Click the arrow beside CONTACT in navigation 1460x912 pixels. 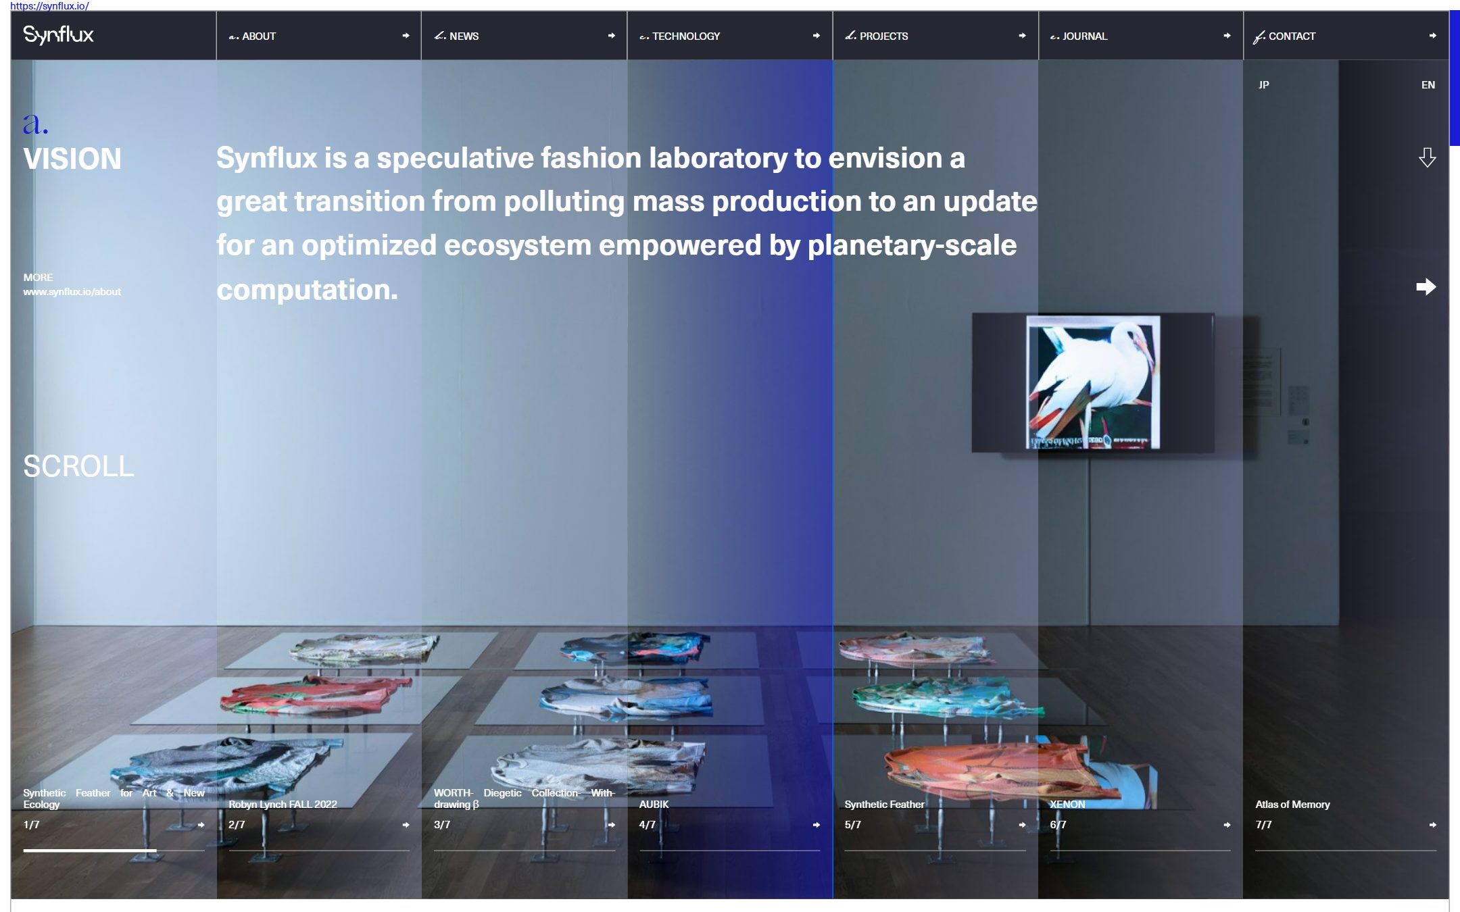(1432, 36)
